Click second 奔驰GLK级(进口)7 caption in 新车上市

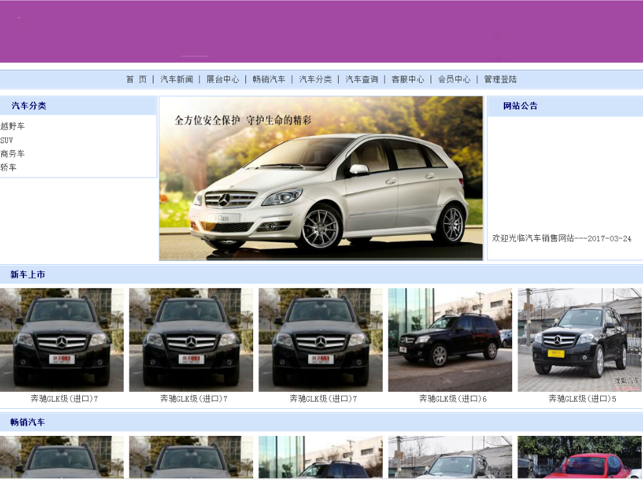point(194,398)
